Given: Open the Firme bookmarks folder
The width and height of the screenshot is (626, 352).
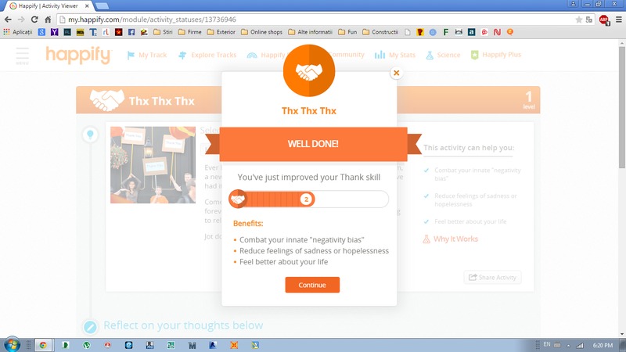Looking at the screenshot, I should pos(189,32).
